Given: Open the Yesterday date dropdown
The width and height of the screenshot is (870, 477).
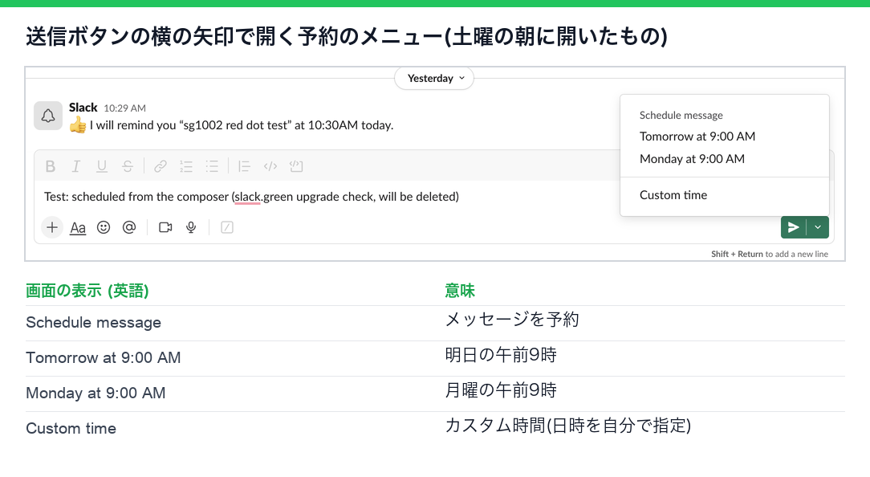Looking at the screenshot, I should 434,79.
